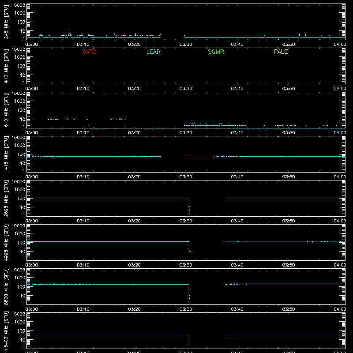This screenshot has width=353, height=353.
Task: Click the 03:50 tick under 8800 MHz panel
Action: click(289, 309)
